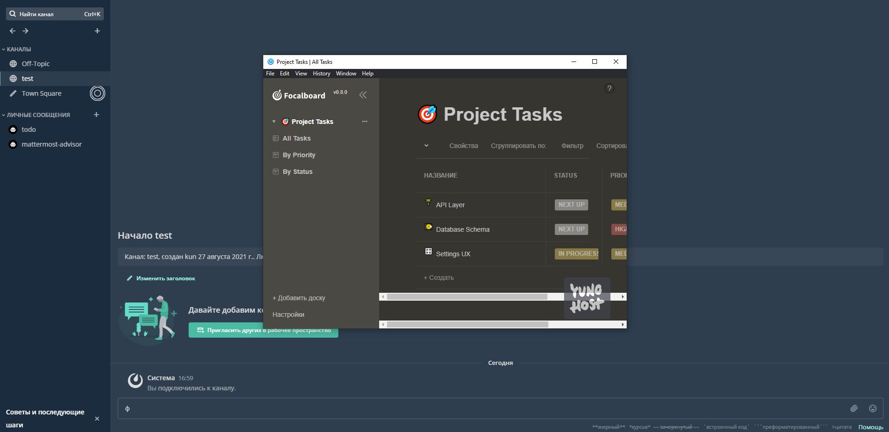Click the message input field
889x432 pixels.
[x=417, y=409]
